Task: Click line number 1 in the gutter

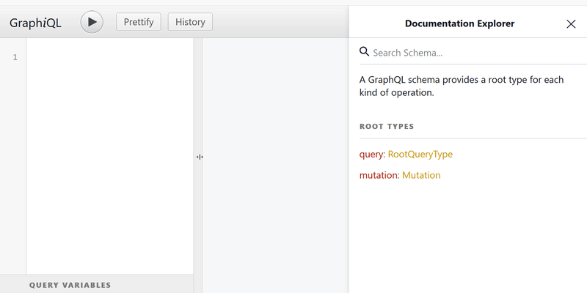Action: coord(15,57)
